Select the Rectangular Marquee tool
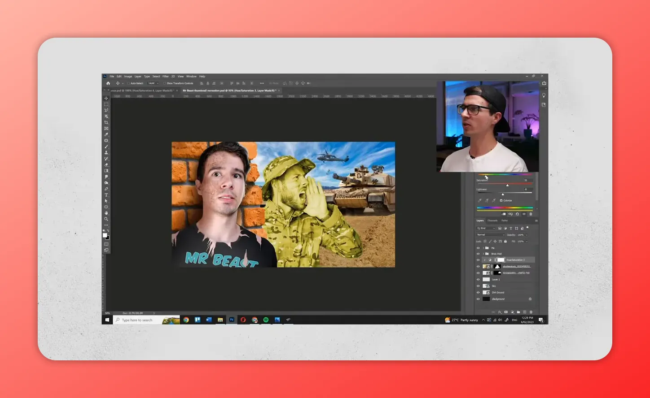Image resolution: width=650 pixels, height=398 pixels. [x=106, y=104]
